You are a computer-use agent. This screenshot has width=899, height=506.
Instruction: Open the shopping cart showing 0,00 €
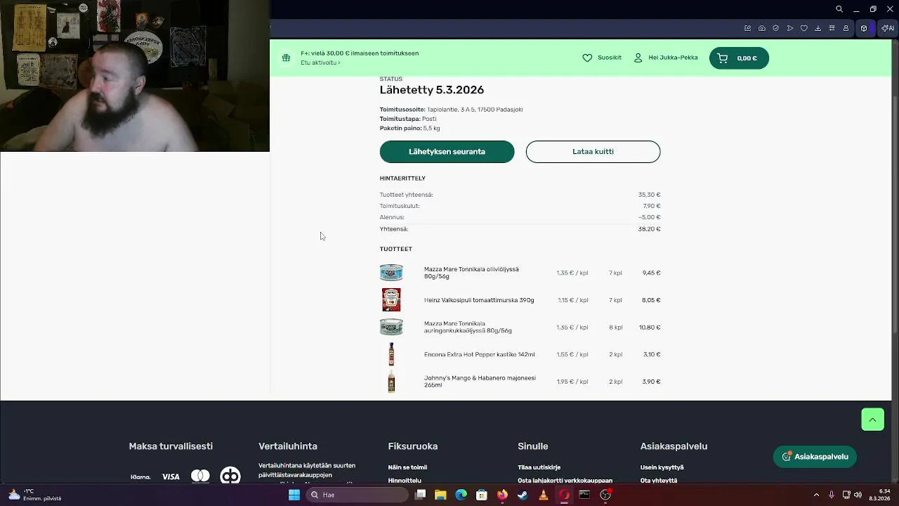pyautogui.click(x=739, y=58)
